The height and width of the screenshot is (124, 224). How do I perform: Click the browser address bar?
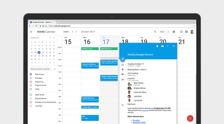pos(115,26)
